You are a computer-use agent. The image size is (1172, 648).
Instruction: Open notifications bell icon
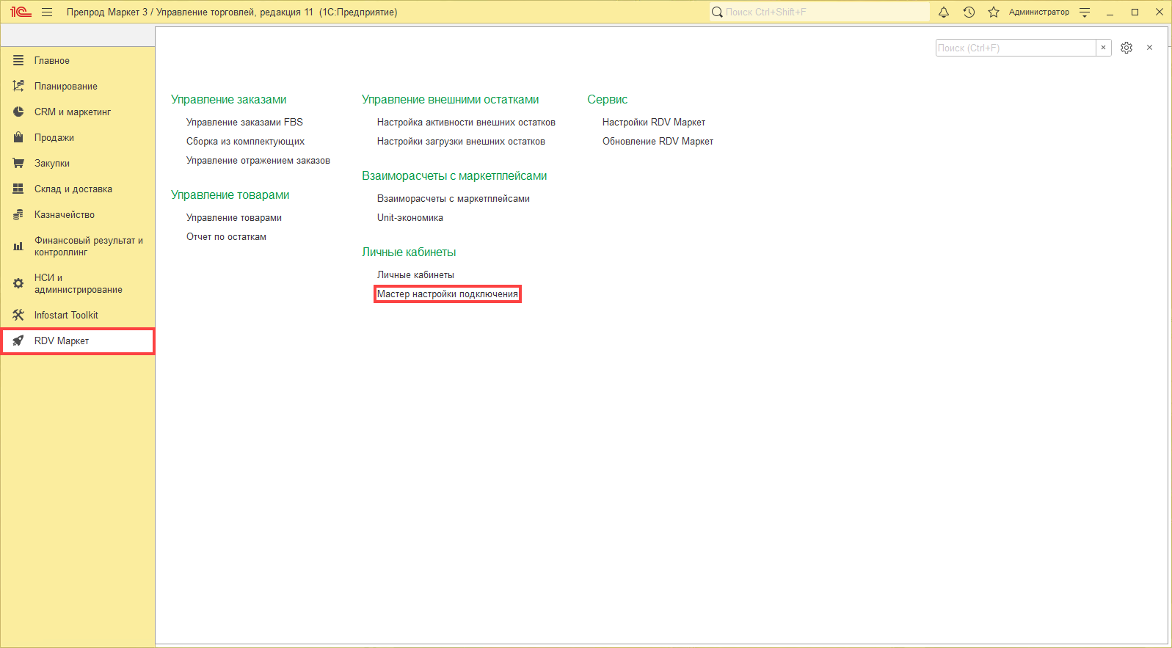944,12
